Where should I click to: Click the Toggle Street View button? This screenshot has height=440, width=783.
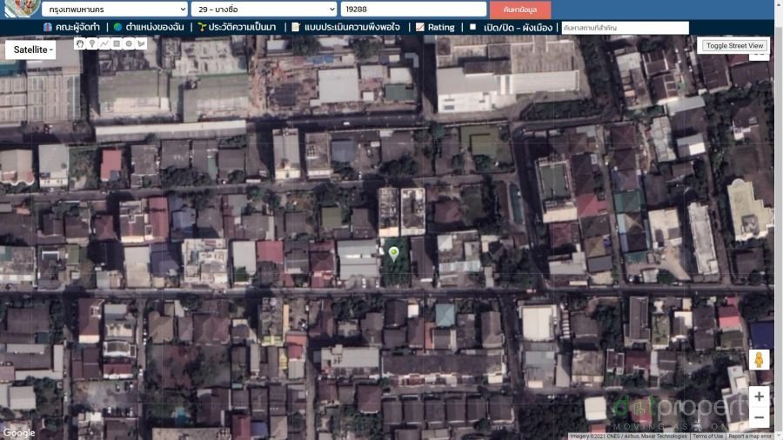734,45
